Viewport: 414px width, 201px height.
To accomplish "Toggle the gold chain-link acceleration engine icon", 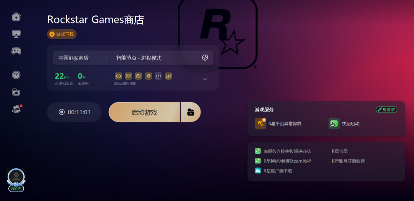I will (118, 76).
